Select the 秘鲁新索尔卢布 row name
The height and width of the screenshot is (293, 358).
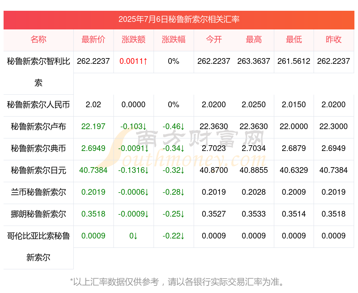coord(38,127)
